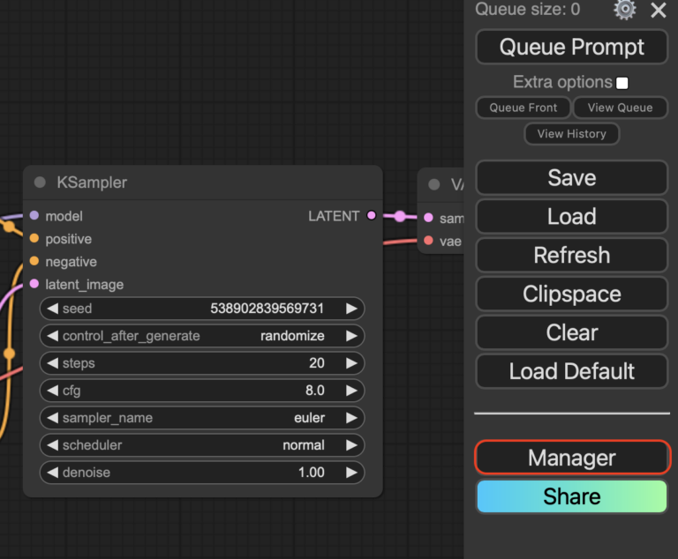
Task: Click the Share gradient button
Action: click(x=572, y=496)
